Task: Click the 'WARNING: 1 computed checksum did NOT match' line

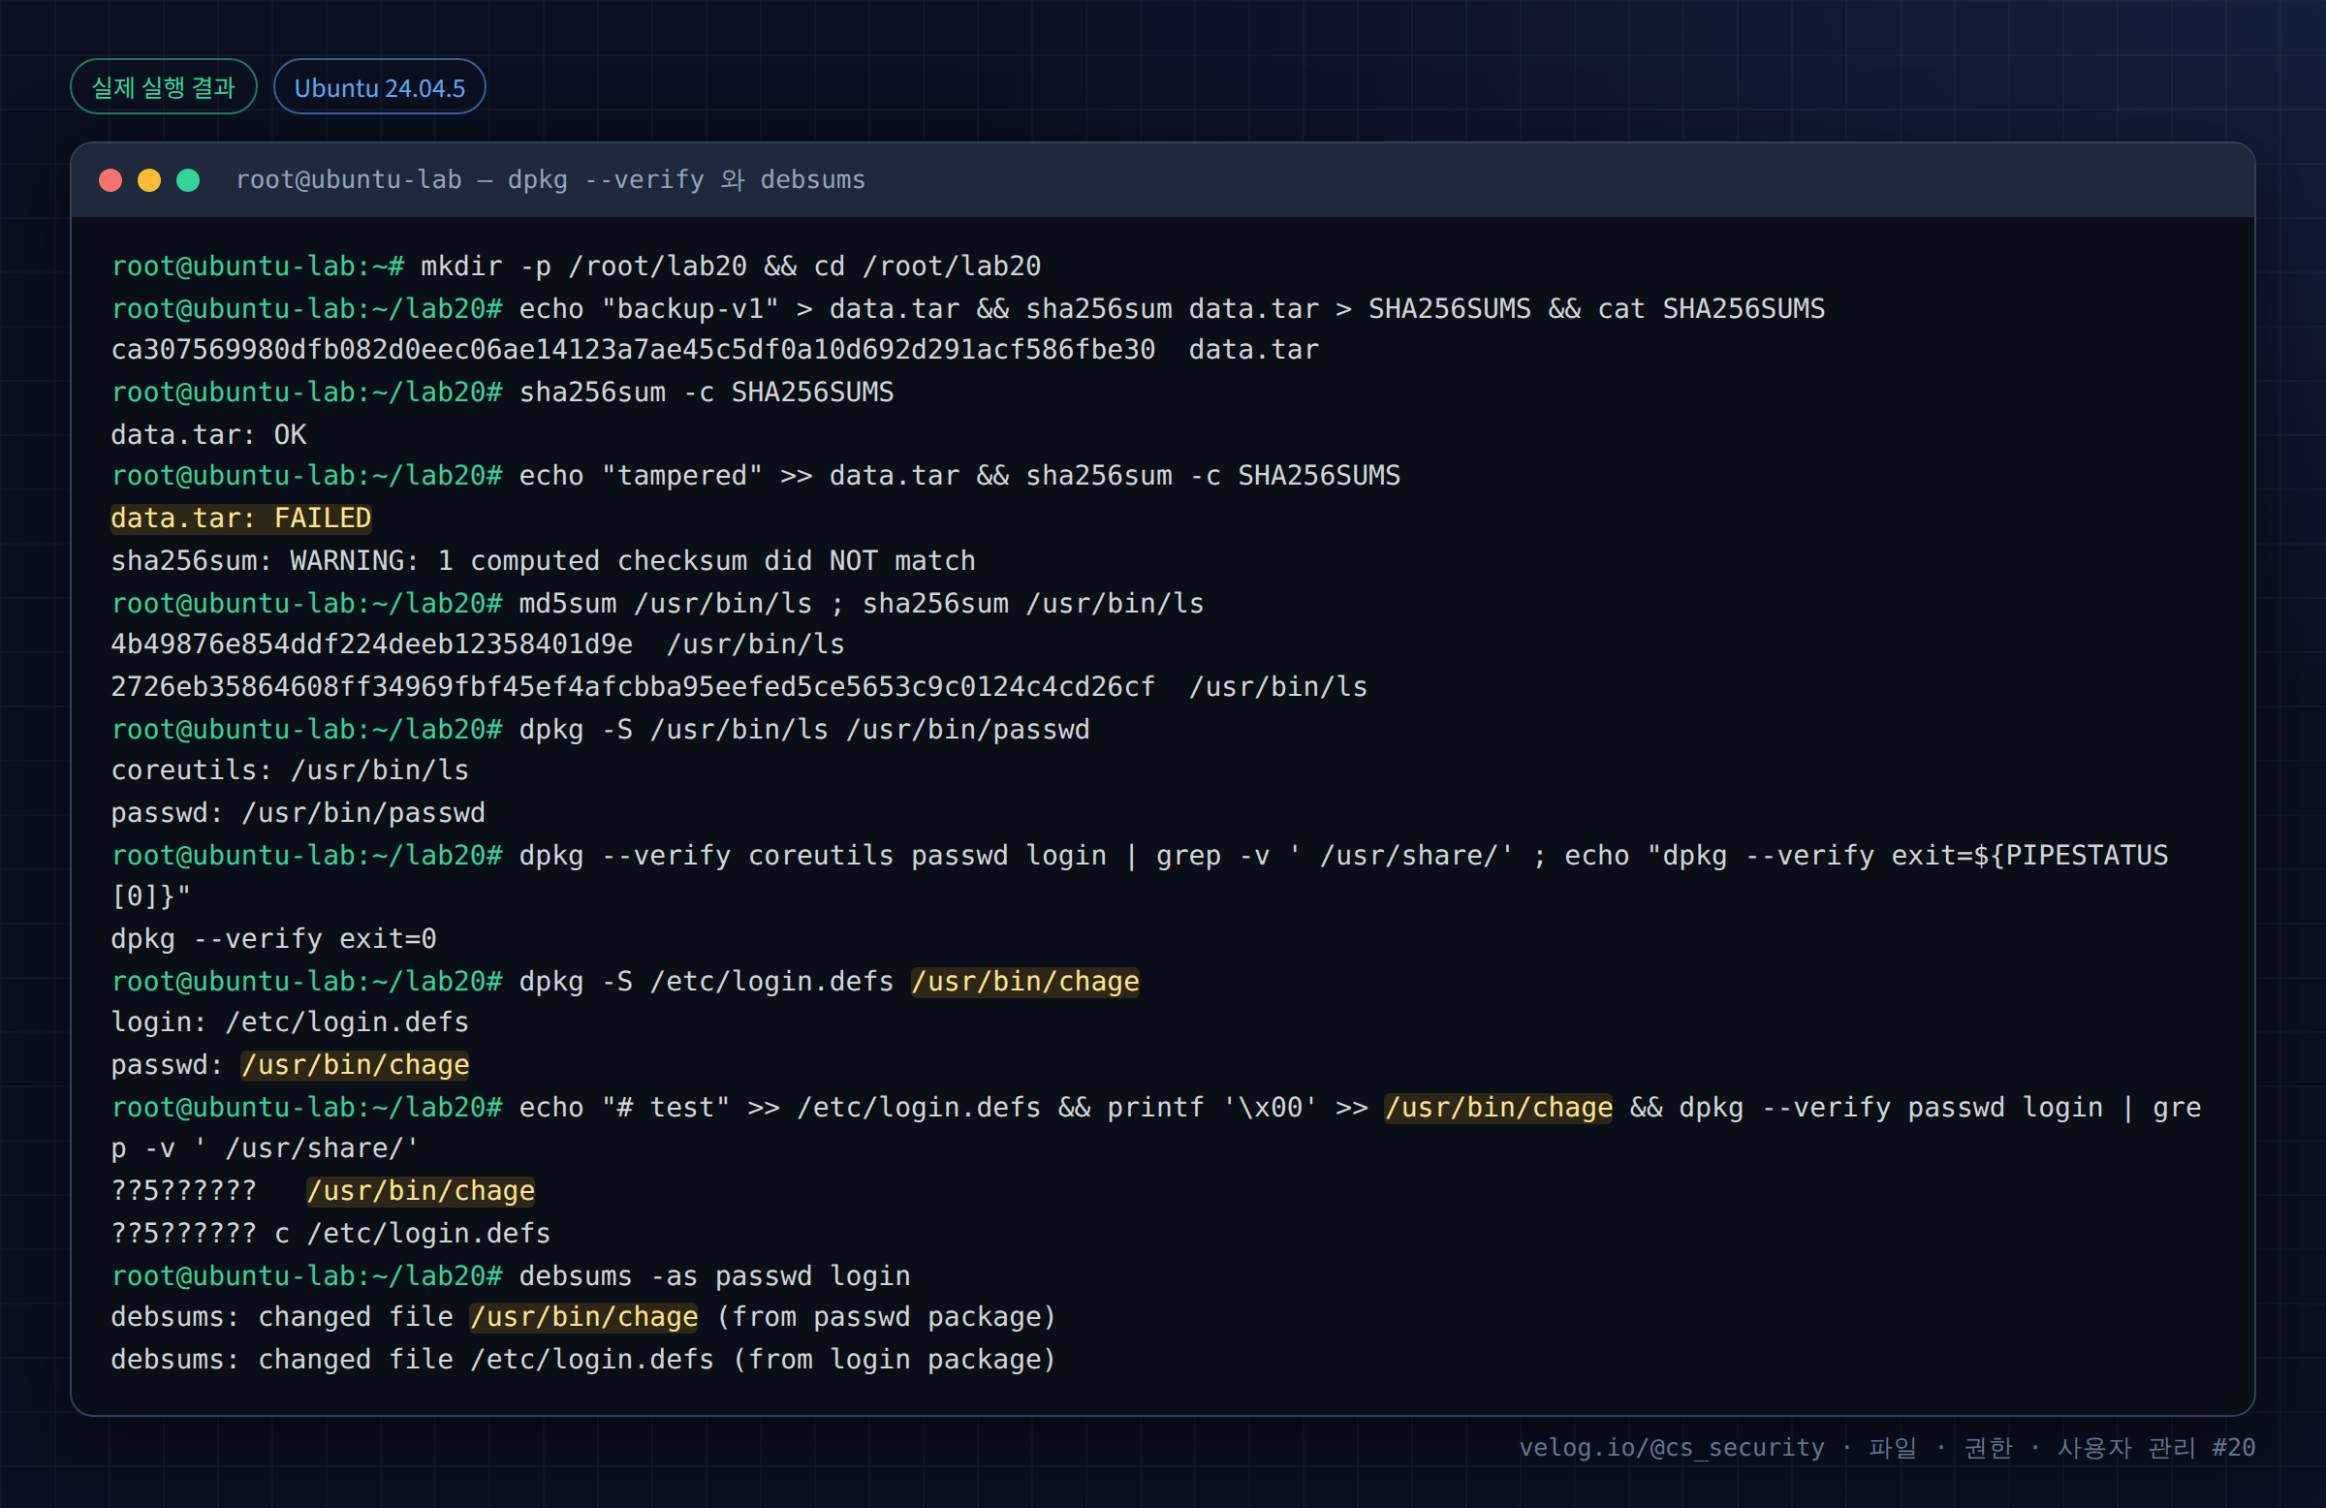Action: pyautogui.click(x=544, y=561)
